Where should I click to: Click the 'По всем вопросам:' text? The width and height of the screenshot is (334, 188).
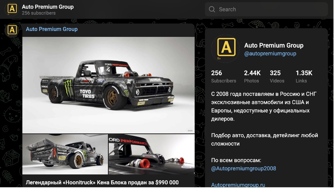click(x=236, y=160)
